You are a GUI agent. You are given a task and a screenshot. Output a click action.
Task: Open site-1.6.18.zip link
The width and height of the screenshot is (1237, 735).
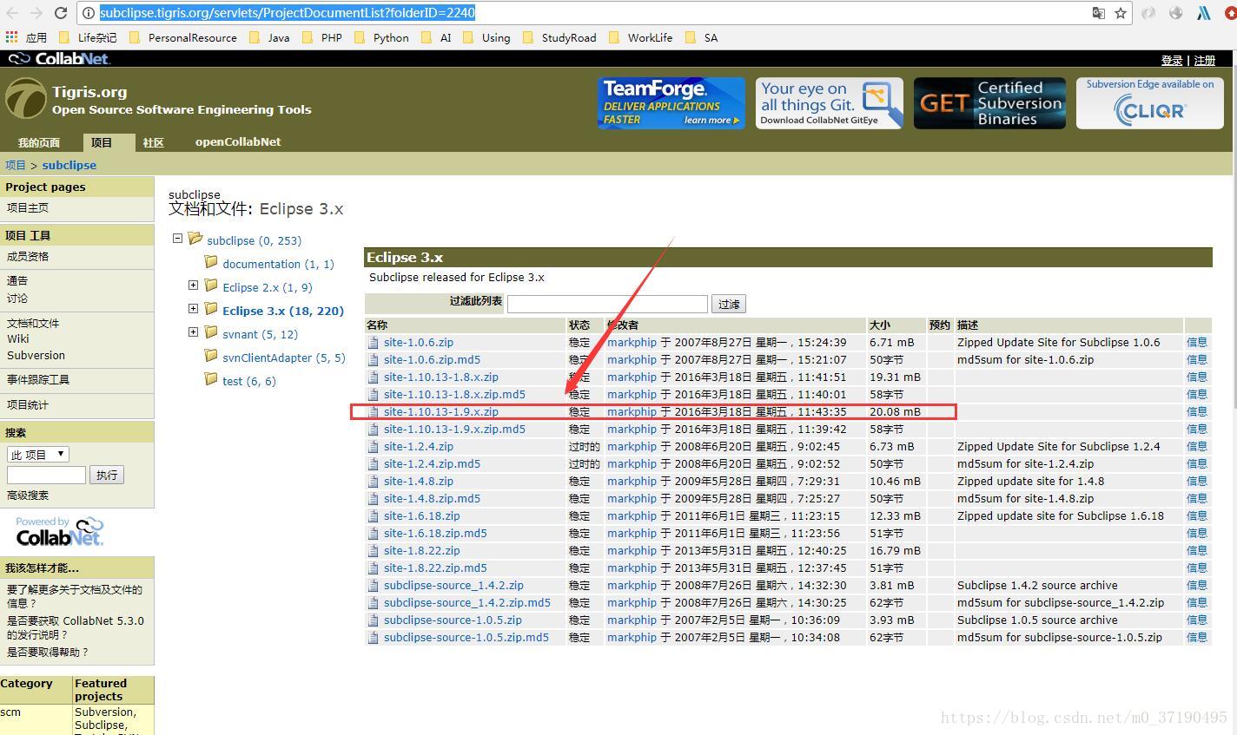point(422,516)
